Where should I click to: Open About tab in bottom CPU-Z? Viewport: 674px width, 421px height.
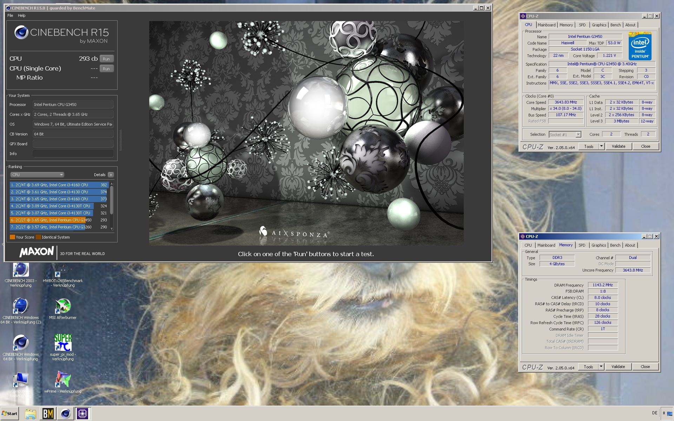pos(630,245)
